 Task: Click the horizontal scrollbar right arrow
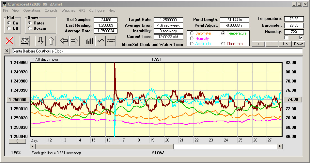click(x=279, y=146)
